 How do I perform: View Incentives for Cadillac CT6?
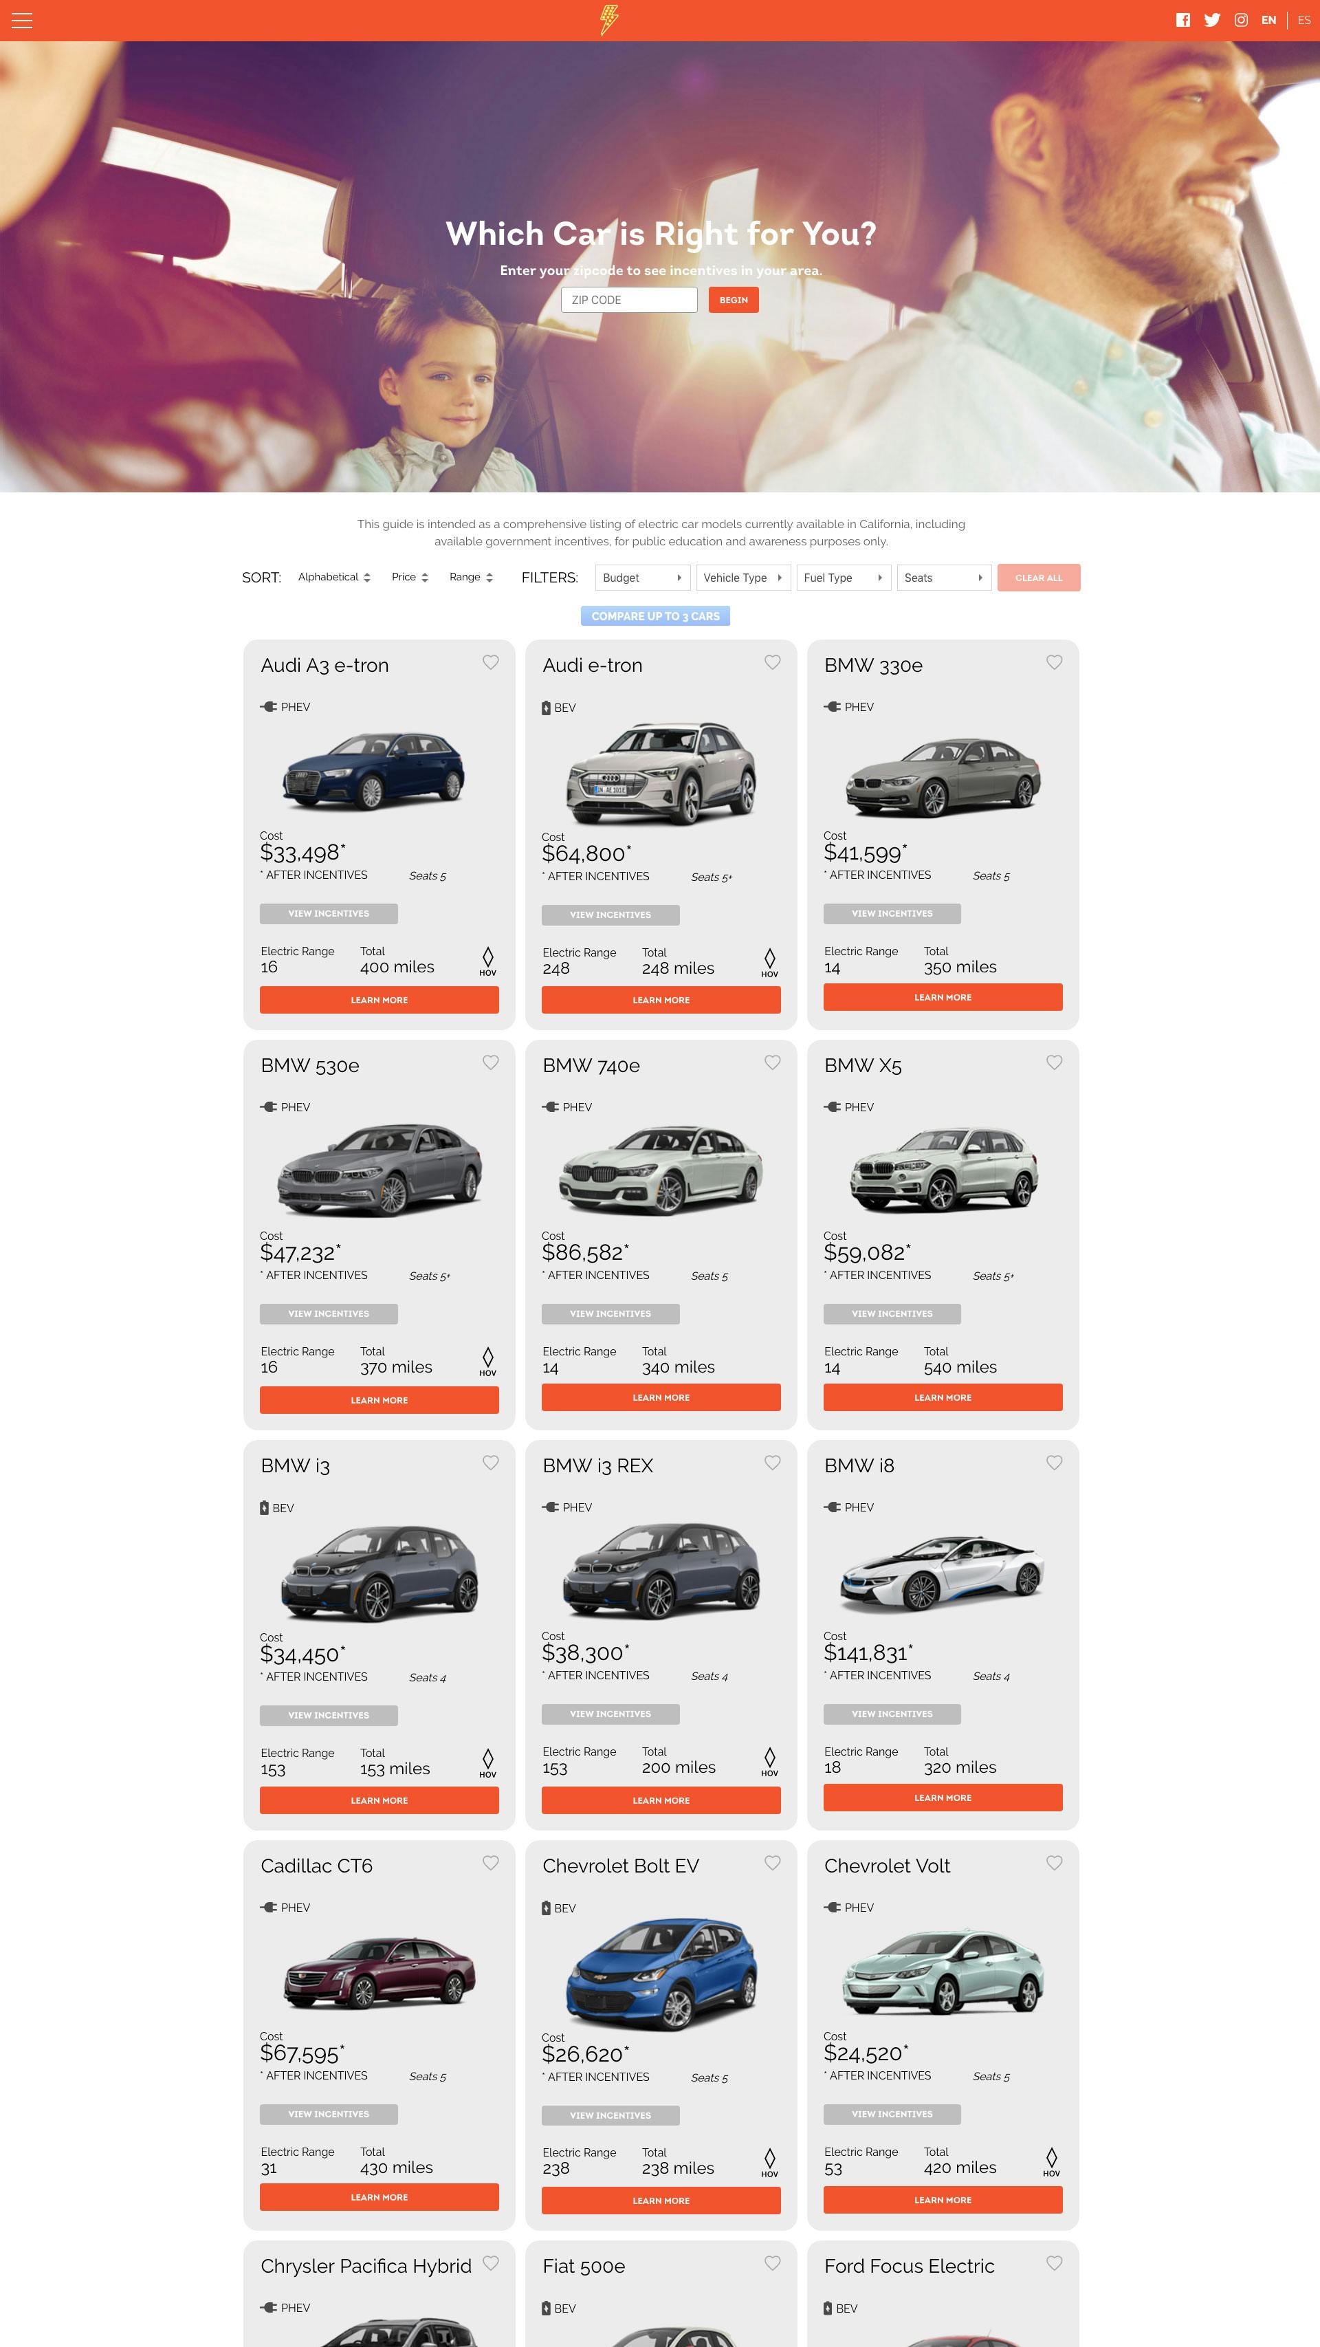tap(328, 2114)
